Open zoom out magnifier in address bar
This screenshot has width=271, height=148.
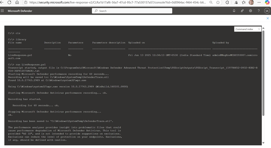click(211, 2)
